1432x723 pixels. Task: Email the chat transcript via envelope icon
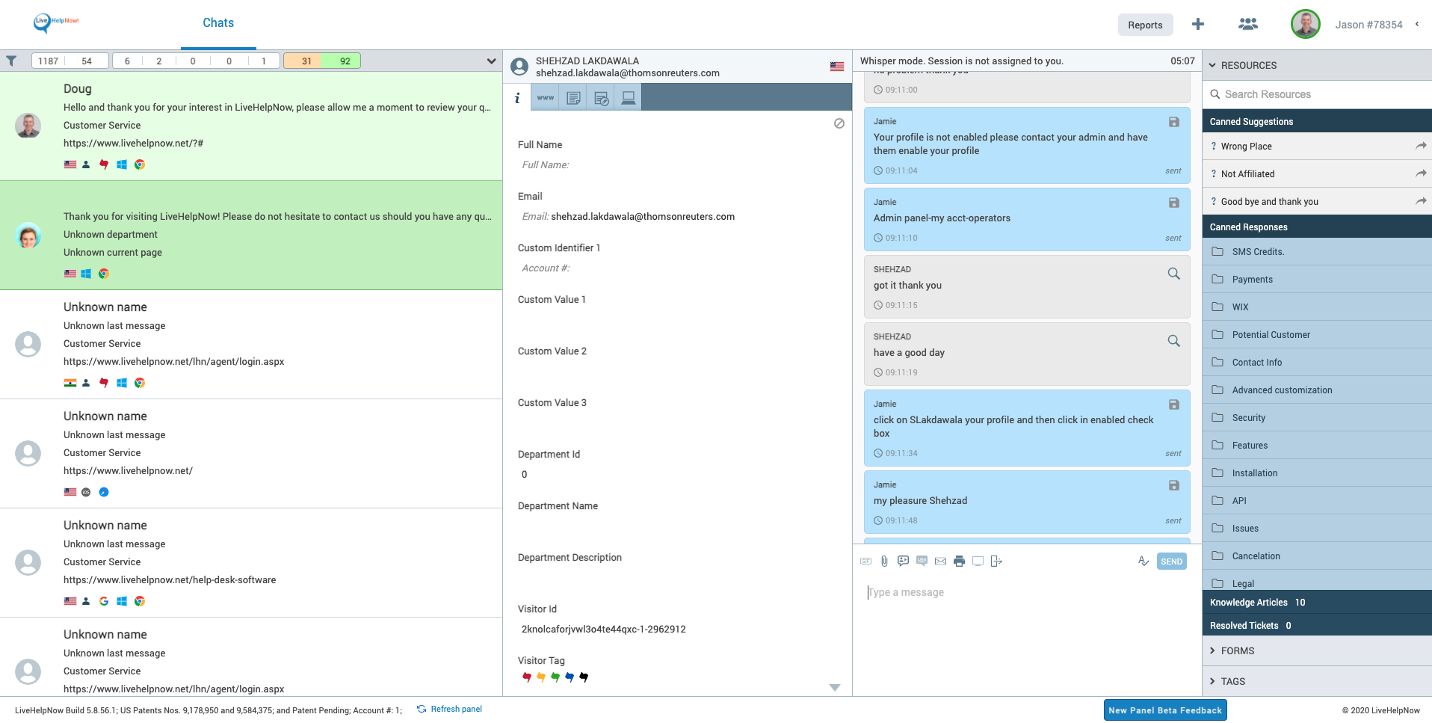(x=940, y=561)
